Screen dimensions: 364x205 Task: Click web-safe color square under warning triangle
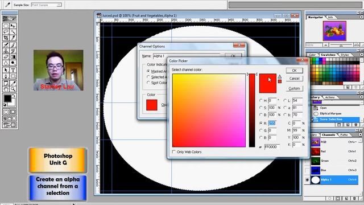click(280, 81)
